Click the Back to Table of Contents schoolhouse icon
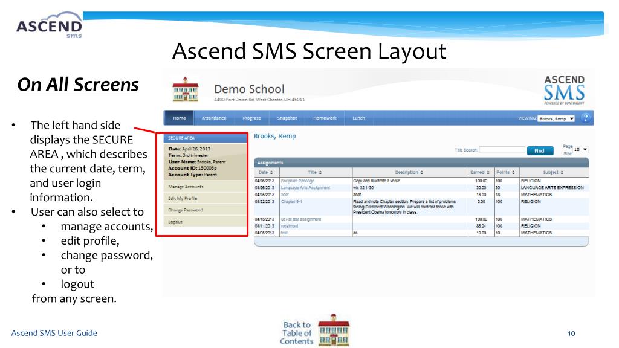The height and width of the screenshot is (348, 619). (334, 330)
